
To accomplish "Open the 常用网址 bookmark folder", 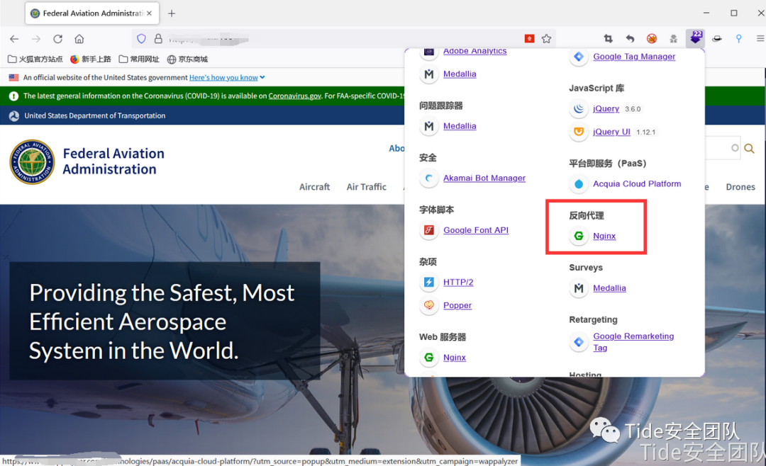I will click(139, 59).
